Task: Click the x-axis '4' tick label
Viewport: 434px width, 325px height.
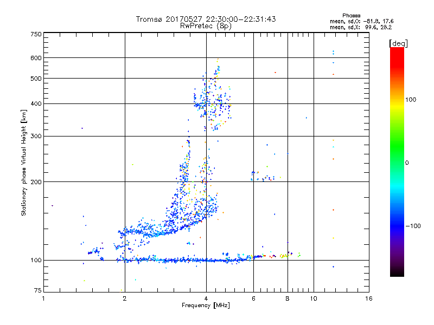Action: click(206, 298)
